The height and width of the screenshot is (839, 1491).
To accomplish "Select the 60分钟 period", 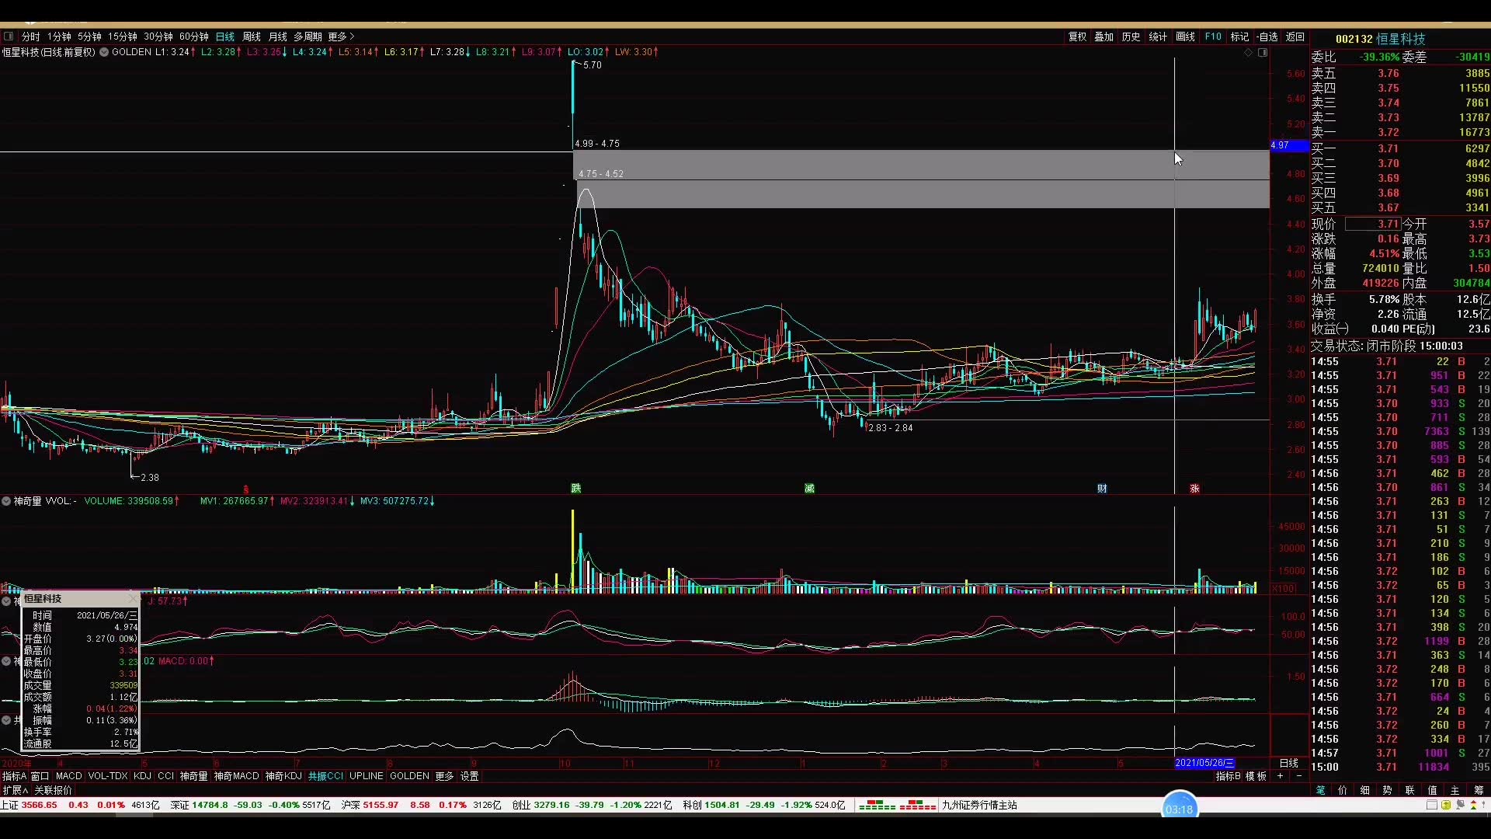I will pyautogui.click(x=194, y=37).
